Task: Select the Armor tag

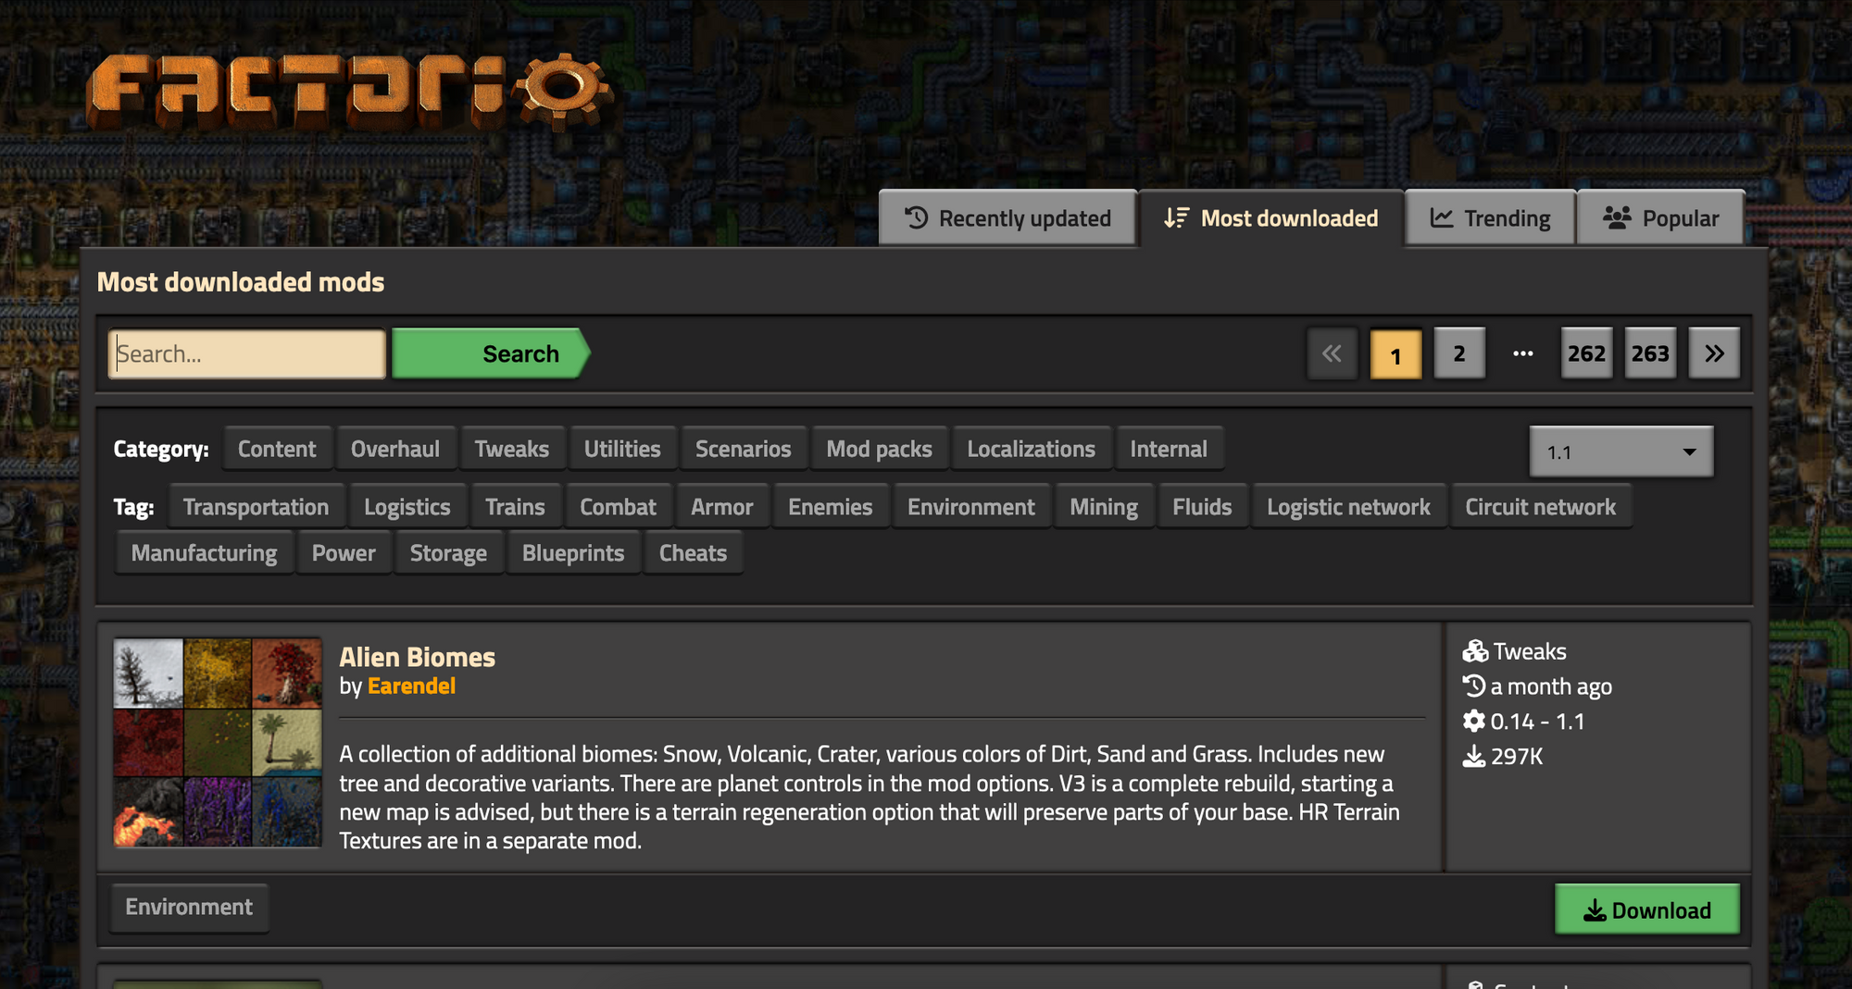Action: pos(722,507)
